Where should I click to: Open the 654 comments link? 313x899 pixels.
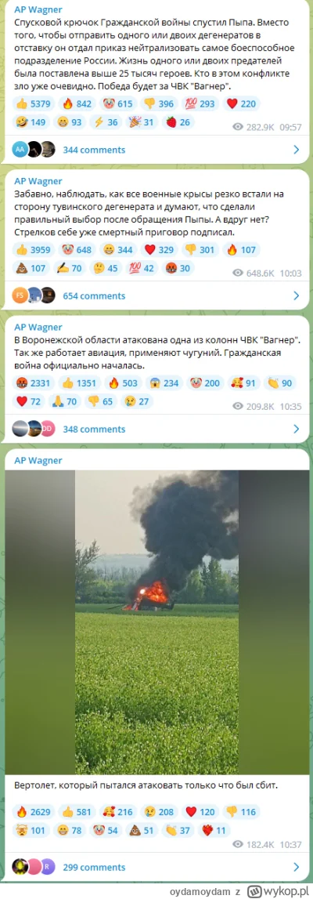click(x=94, y=295)
